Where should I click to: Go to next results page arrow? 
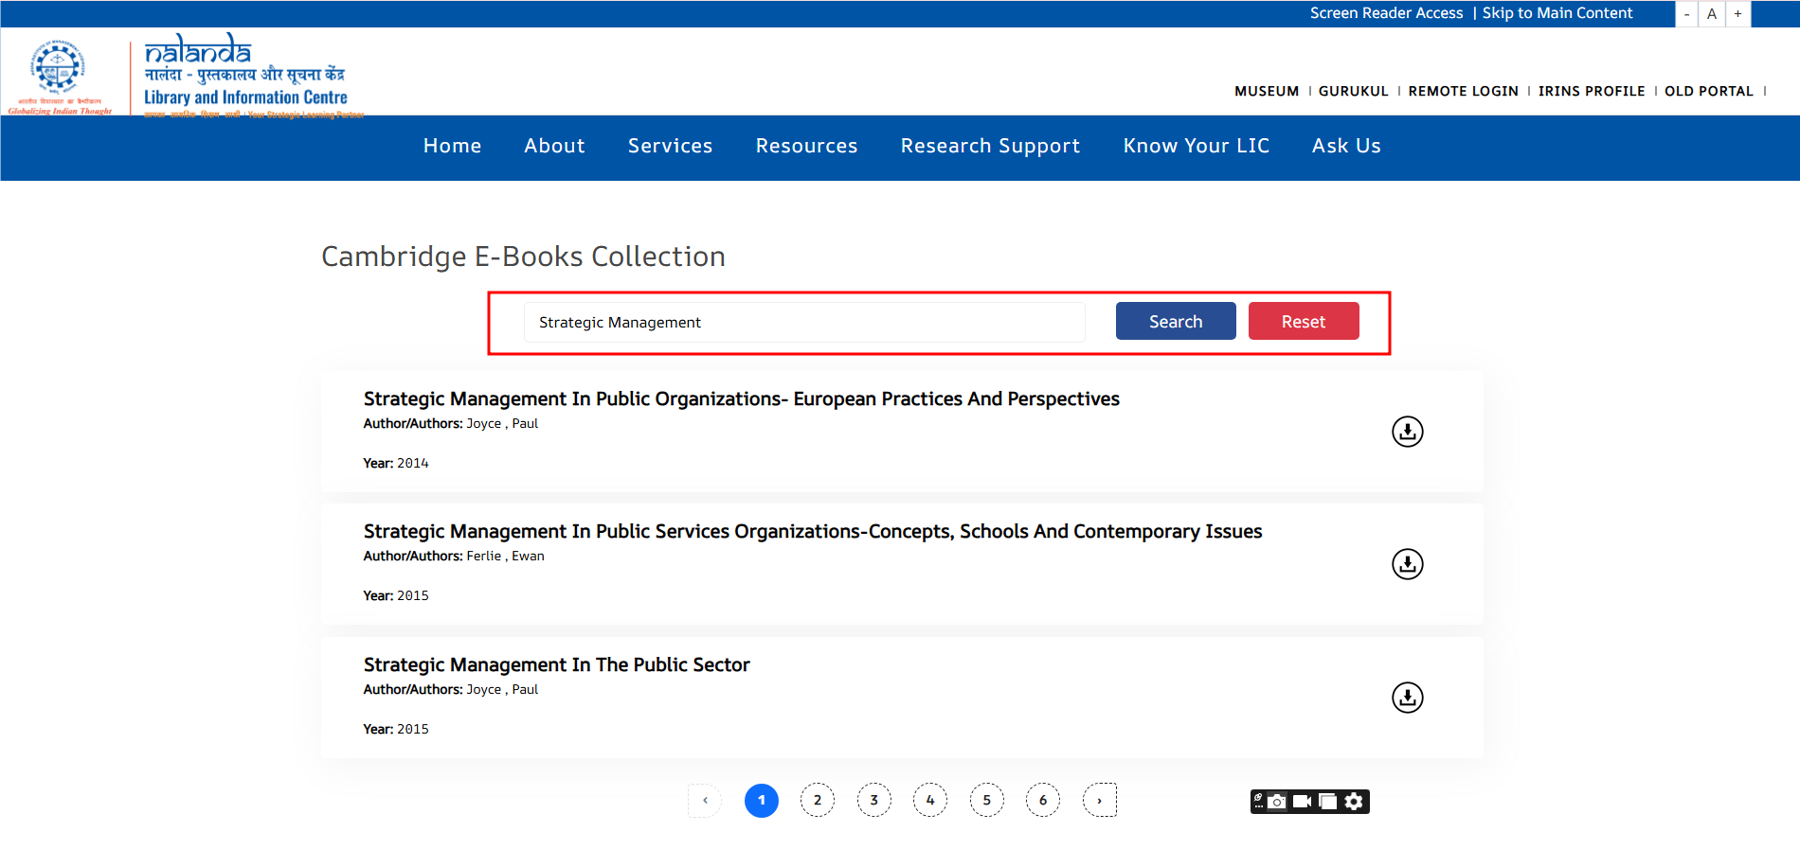(1099, 800)
